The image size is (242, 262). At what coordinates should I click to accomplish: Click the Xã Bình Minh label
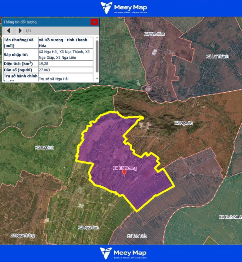(x=231, y=217)
